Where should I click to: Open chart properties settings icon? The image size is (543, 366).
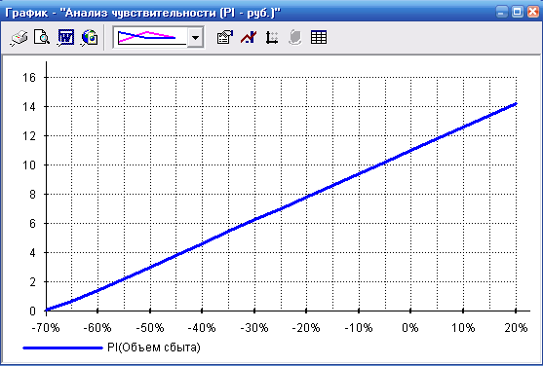[225, 37]
